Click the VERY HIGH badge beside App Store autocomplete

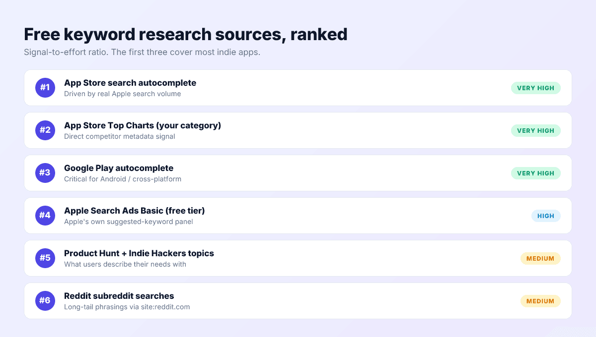[x=536, y=88]
